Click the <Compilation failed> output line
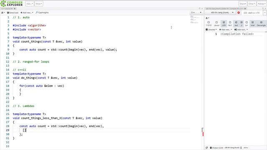Image resolution: width=267 pixels, height=150 pixels. [x=237, y=34]
